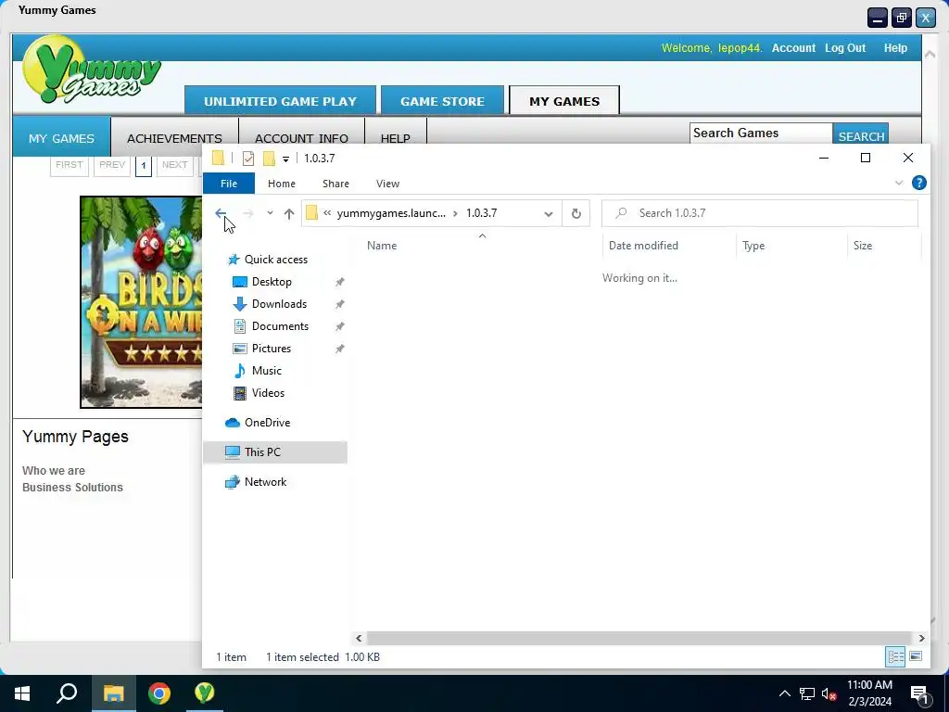Open Business Solutions link
The image size is (949, 712).
[72, 488]
